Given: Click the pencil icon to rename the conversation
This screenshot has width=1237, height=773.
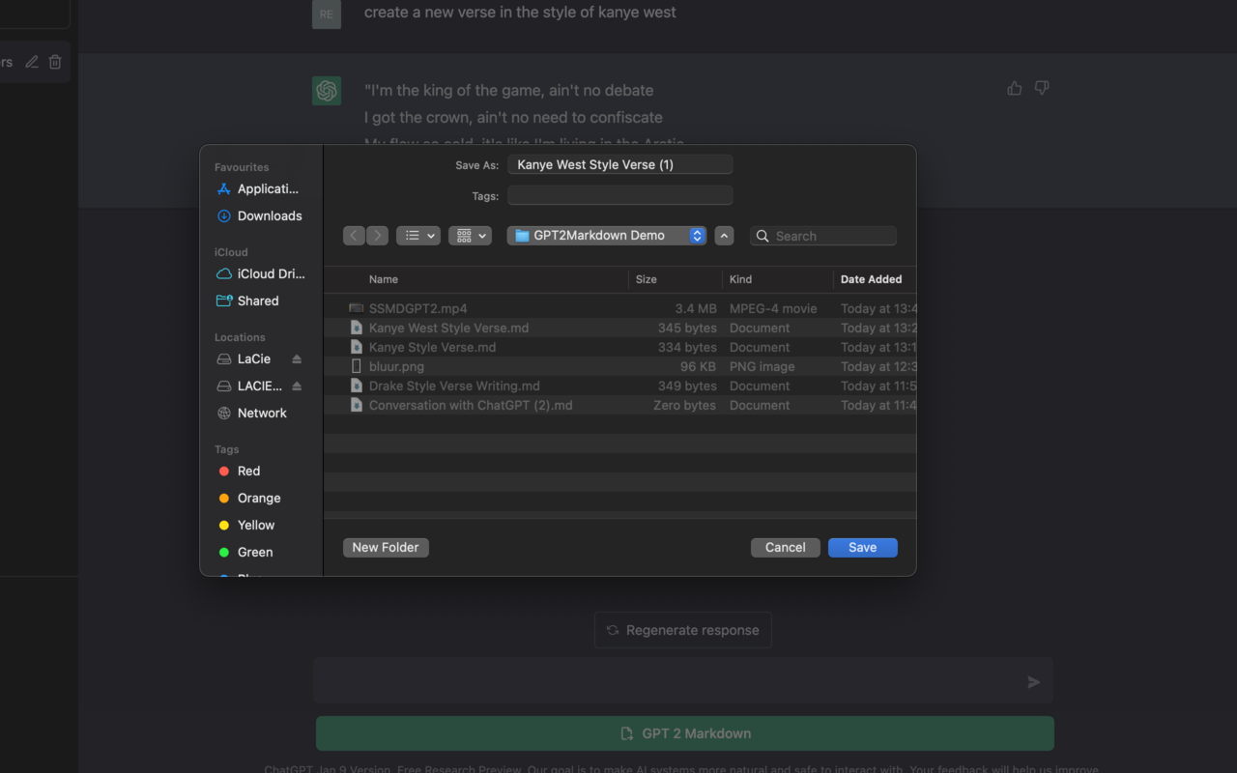Looking at the screenshot, I should tap(32, 61).
